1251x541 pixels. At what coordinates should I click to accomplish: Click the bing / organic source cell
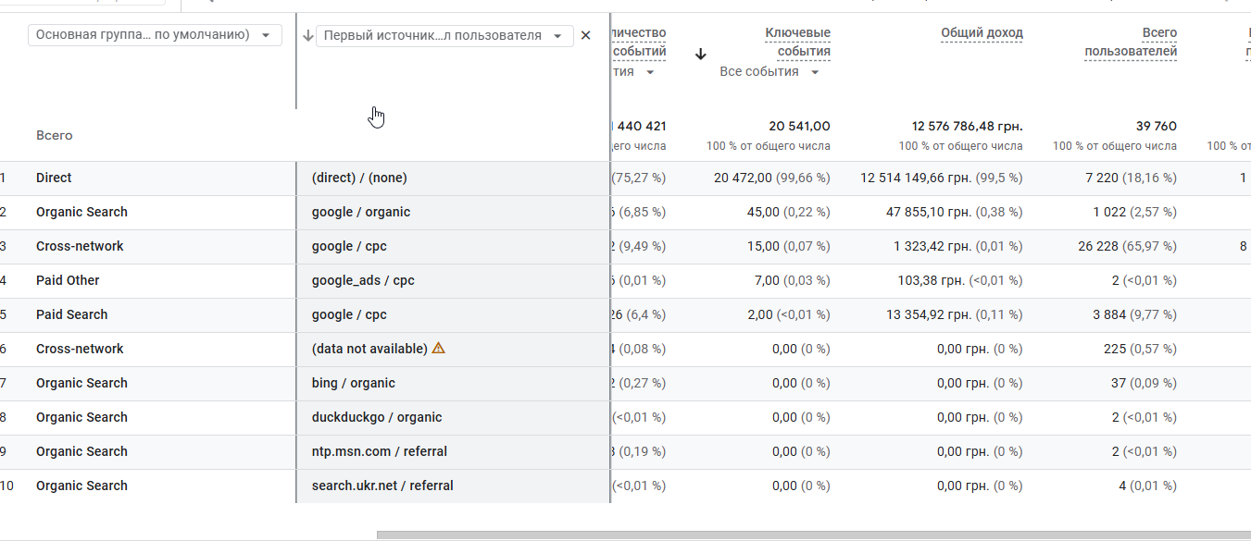pyautogui.click(x=354, y=383)
